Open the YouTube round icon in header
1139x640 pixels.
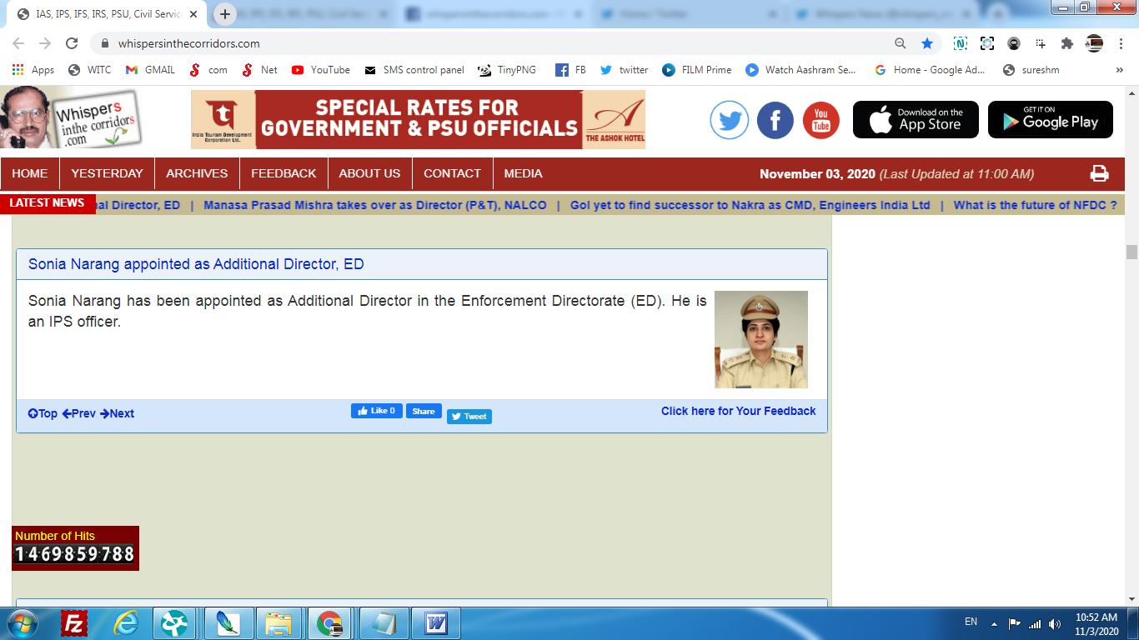[821, 120]
